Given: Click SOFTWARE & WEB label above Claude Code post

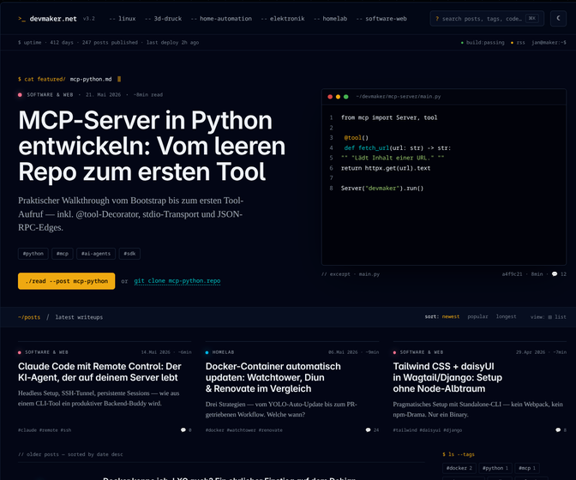Looking at the screenshot, I should pyautogui.click(x=46, y=352).
